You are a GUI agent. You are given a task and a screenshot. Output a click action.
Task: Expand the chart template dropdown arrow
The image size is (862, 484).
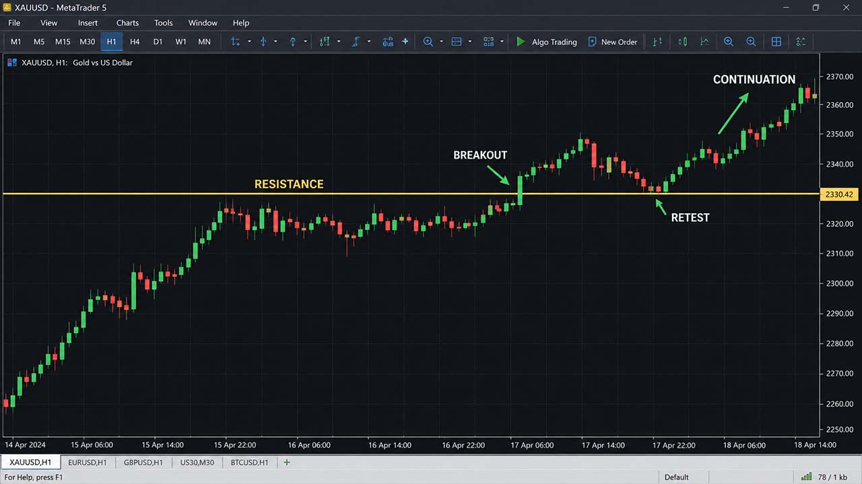469,42
